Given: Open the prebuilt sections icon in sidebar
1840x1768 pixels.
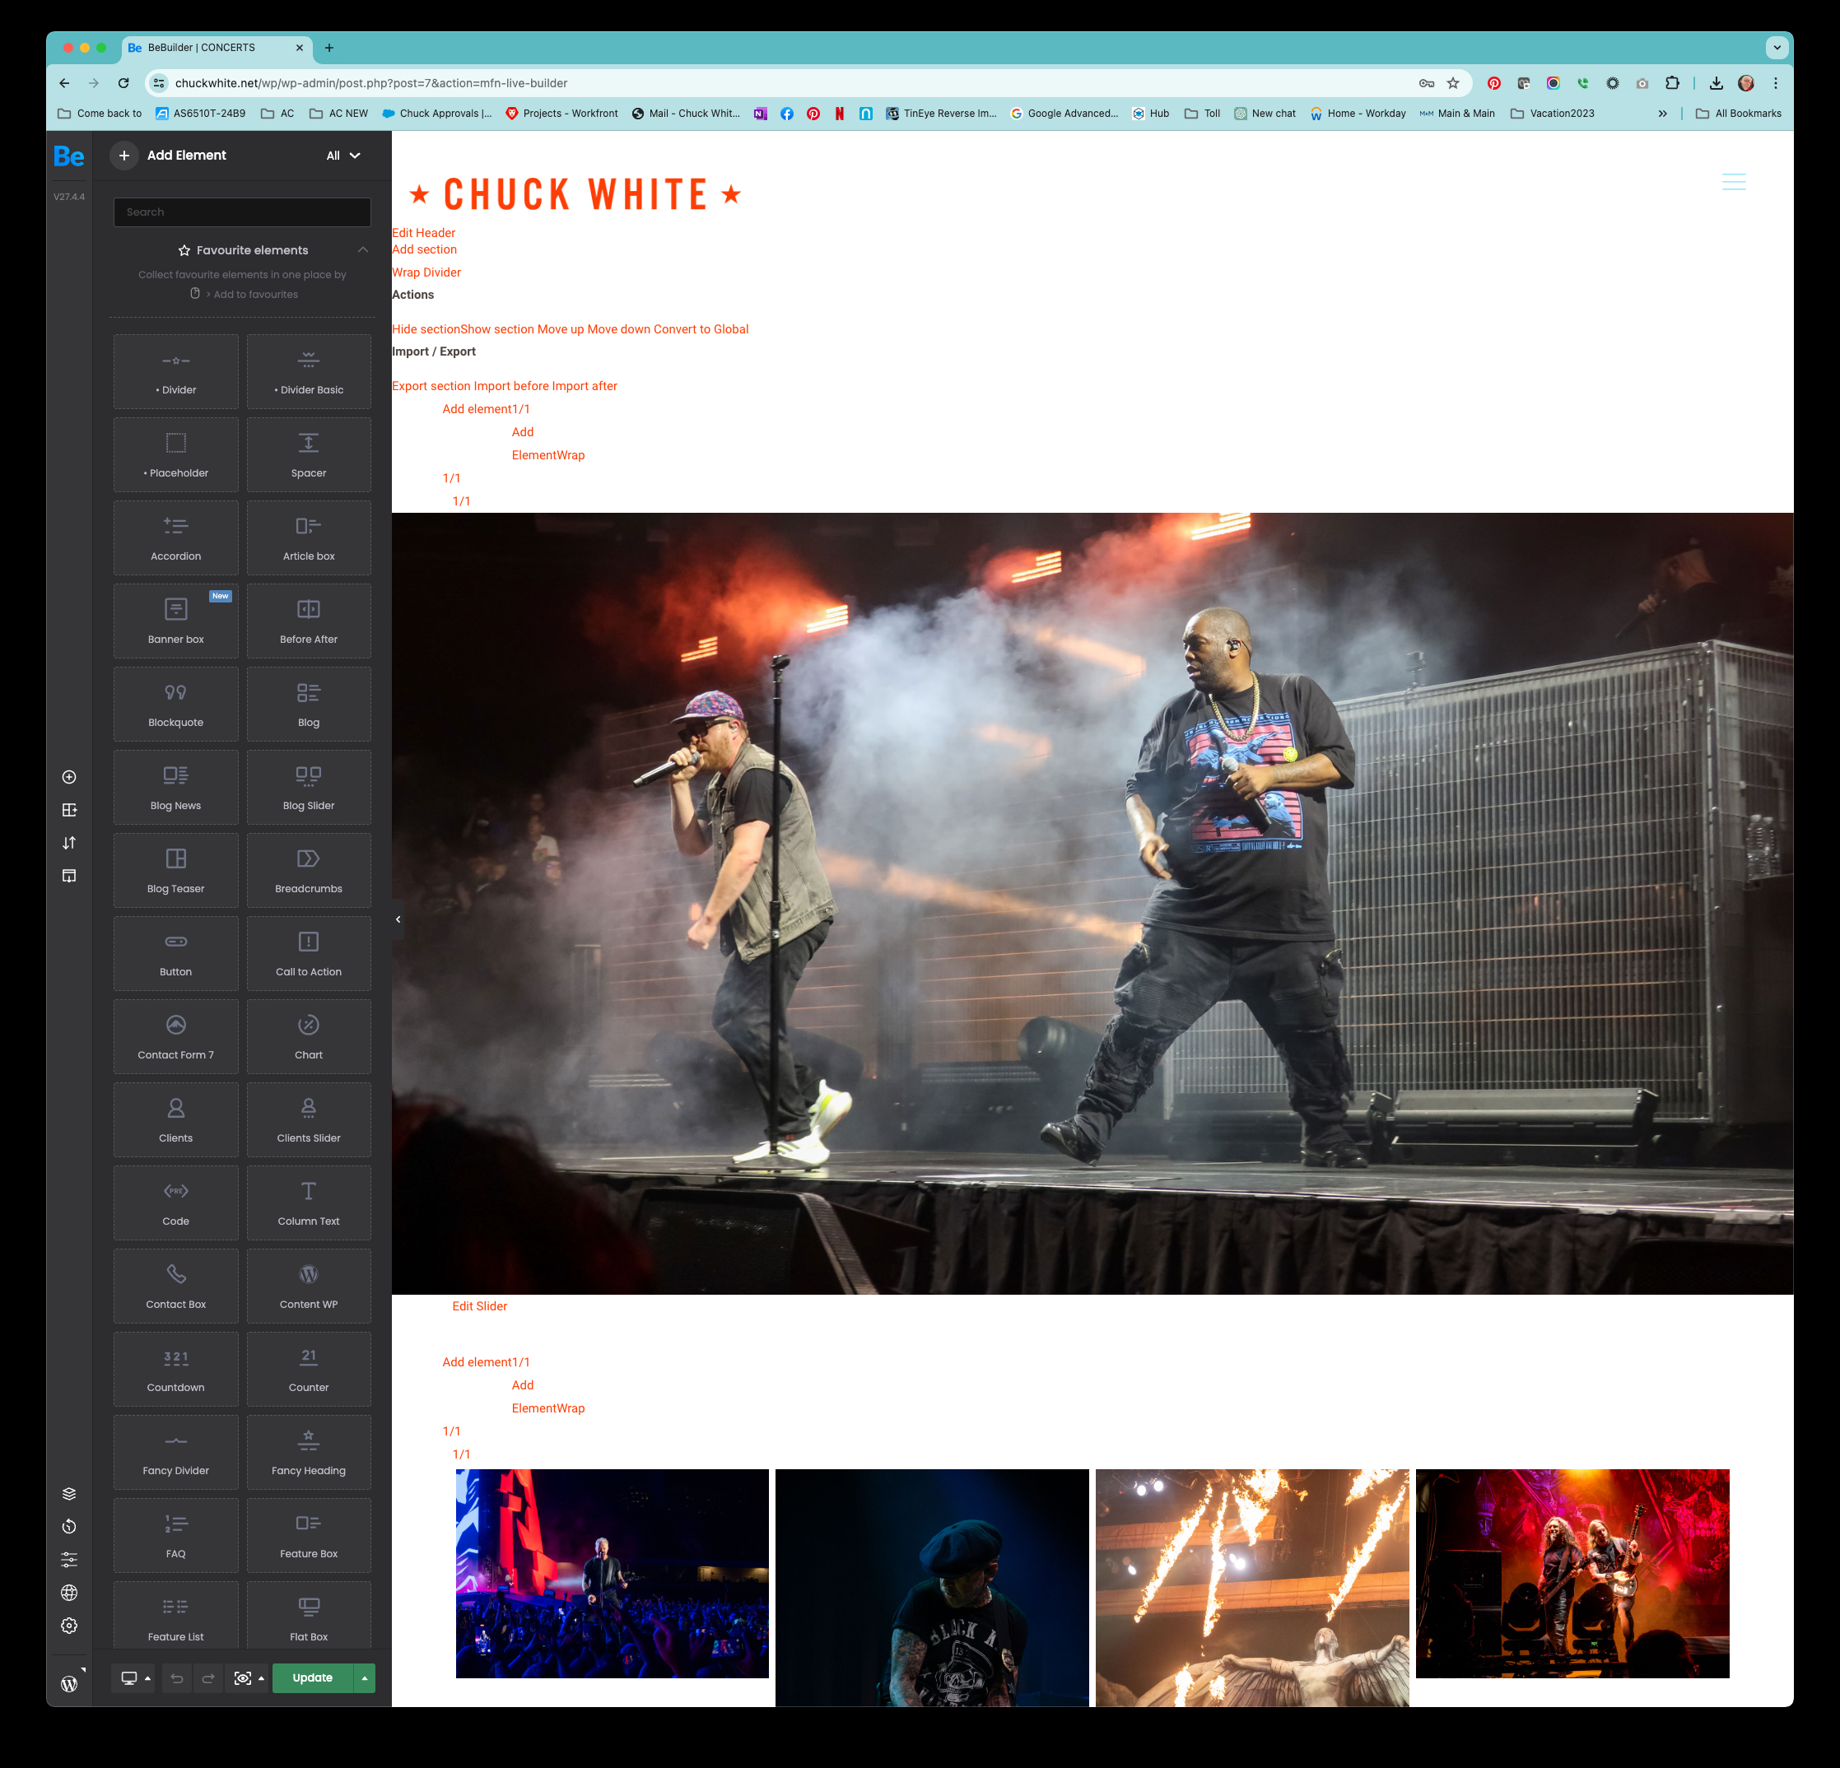Looking at the screenshot, I should point(68,810).
